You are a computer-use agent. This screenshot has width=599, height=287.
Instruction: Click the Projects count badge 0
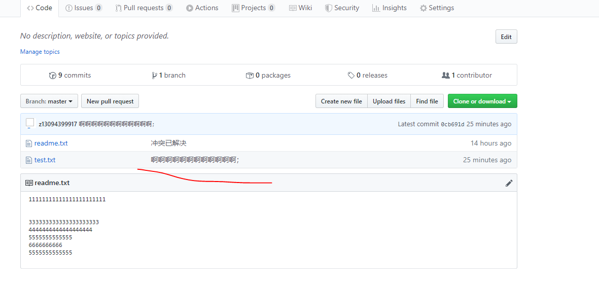coord(271,8)
